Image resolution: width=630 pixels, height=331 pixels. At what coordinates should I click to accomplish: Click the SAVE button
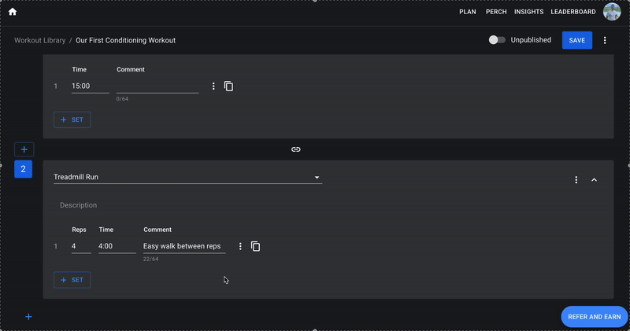click(x=577, y=40)
